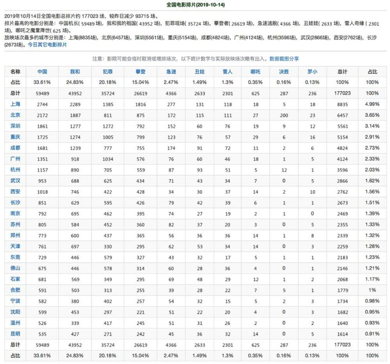Open the 合肥 city link

pos(15,290)
